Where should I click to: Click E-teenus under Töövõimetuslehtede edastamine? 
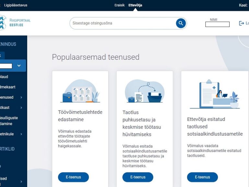[73, 177]
